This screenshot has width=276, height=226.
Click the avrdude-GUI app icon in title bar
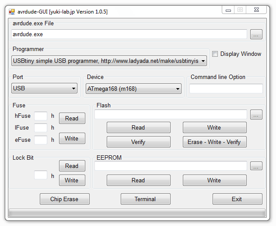pos(12,12)
